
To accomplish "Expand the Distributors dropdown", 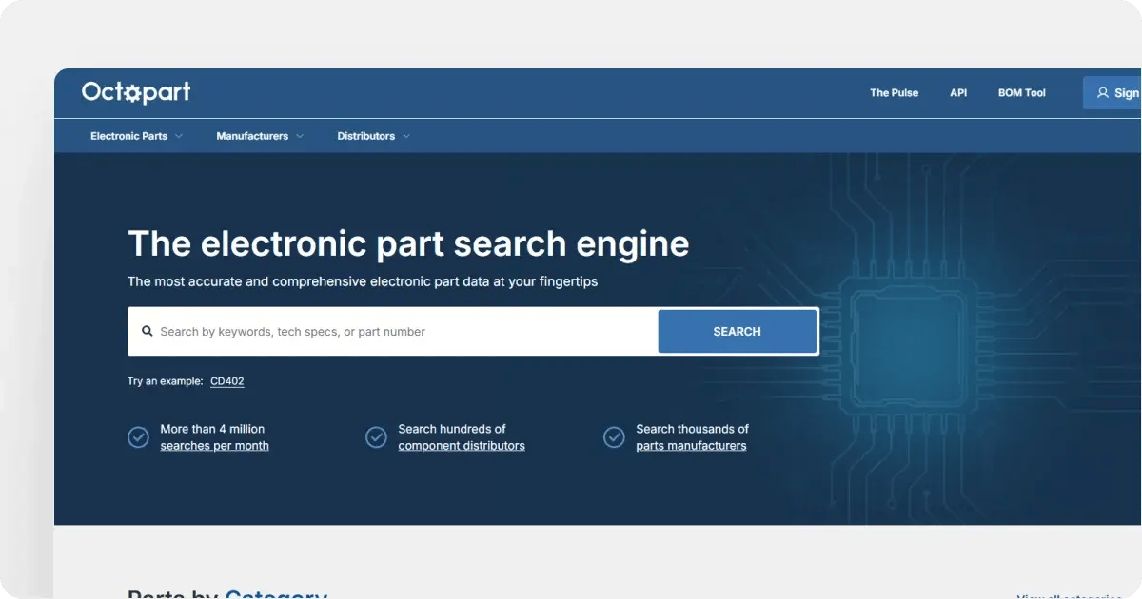I will click(372, 135).
